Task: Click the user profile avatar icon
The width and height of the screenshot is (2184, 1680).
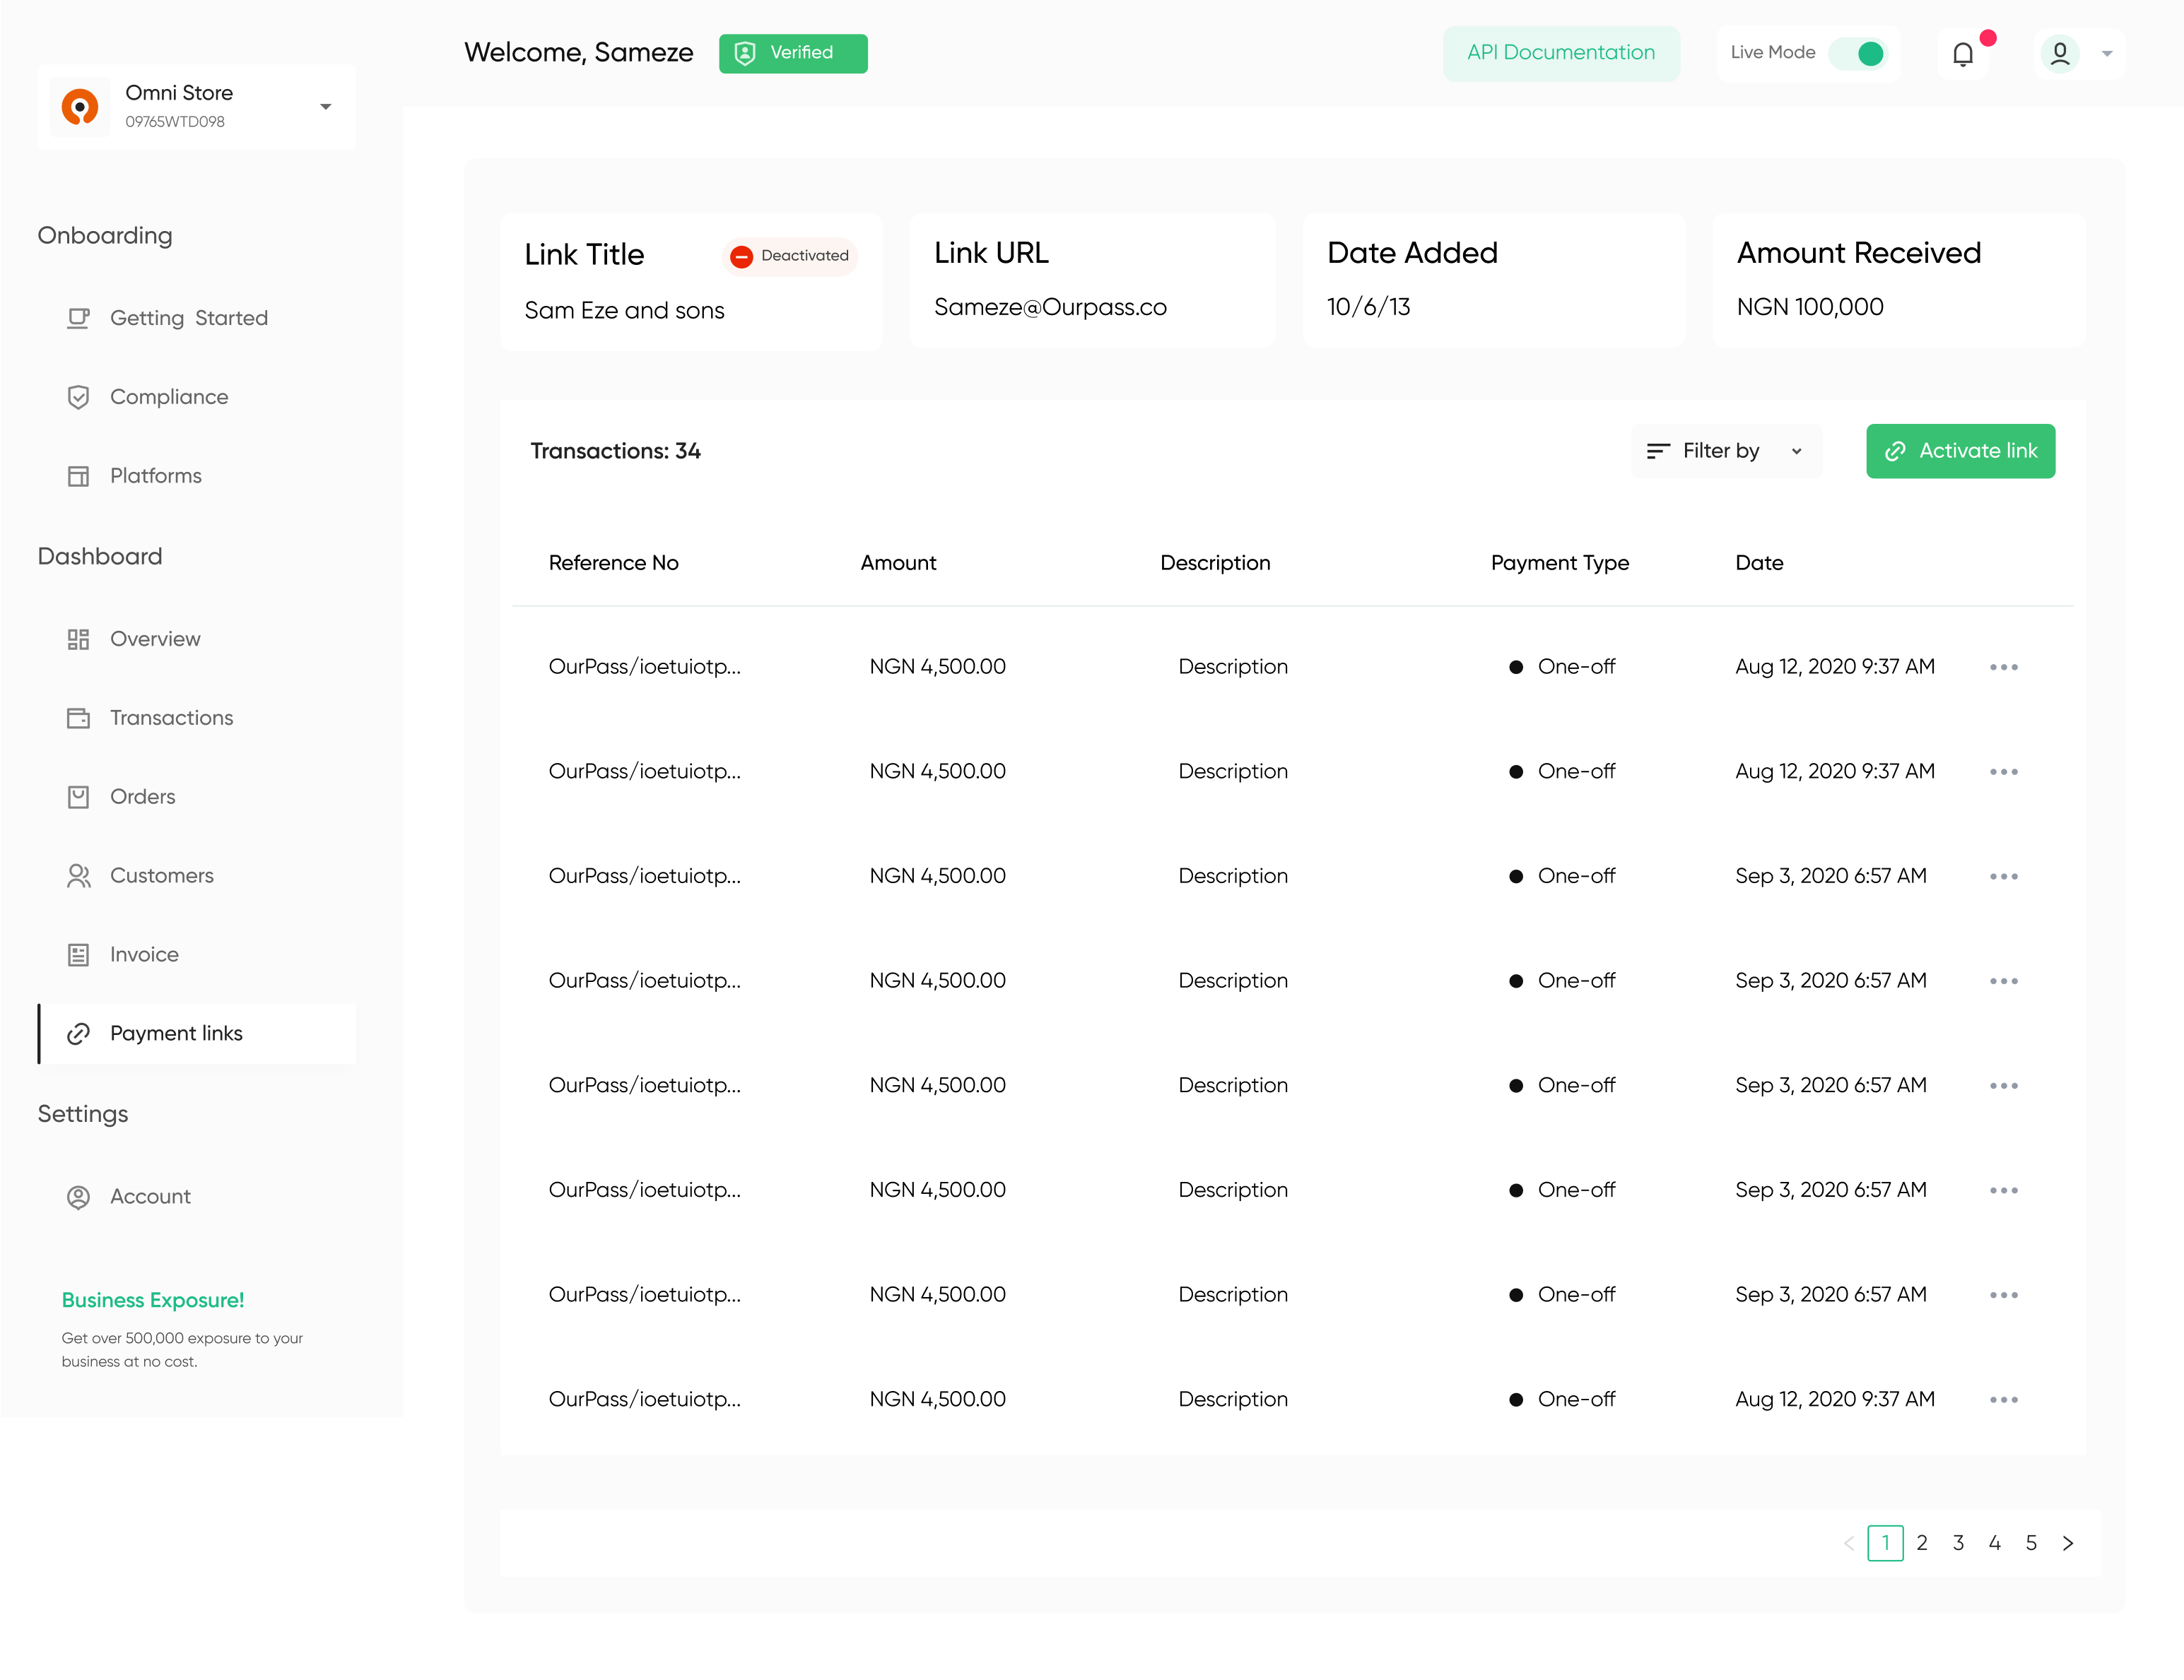Action: click(x=2060, y=53)
